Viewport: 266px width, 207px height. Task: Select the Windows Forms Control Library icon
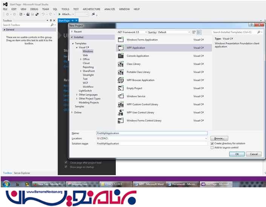pyautogui.click(x=121, y=120)
